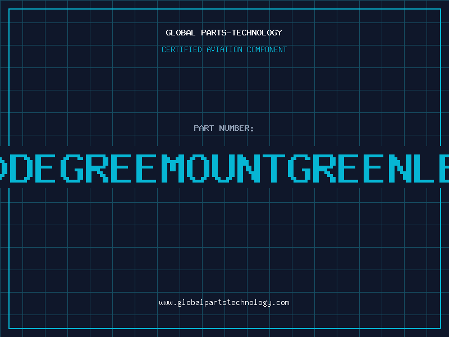Viewport: 449px width, 337px height.
Task: Click the PART NUMBER: label
Action: 224,128
